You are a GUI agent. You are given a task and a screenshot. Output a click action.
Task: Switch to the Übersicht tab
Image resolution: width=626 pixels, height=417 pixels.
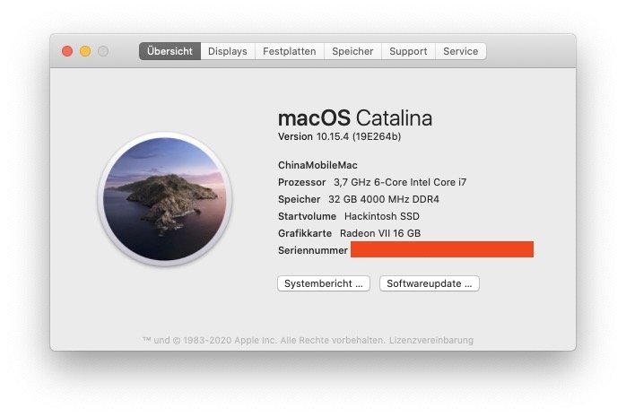tap(170, 51)
